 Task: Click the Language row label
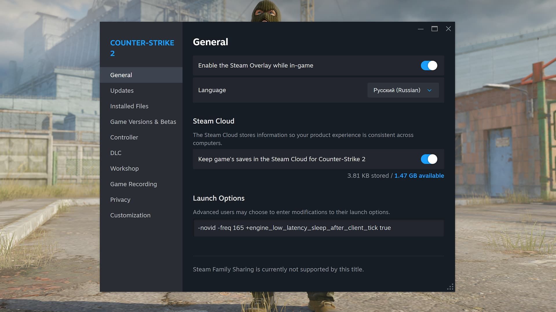212,90
